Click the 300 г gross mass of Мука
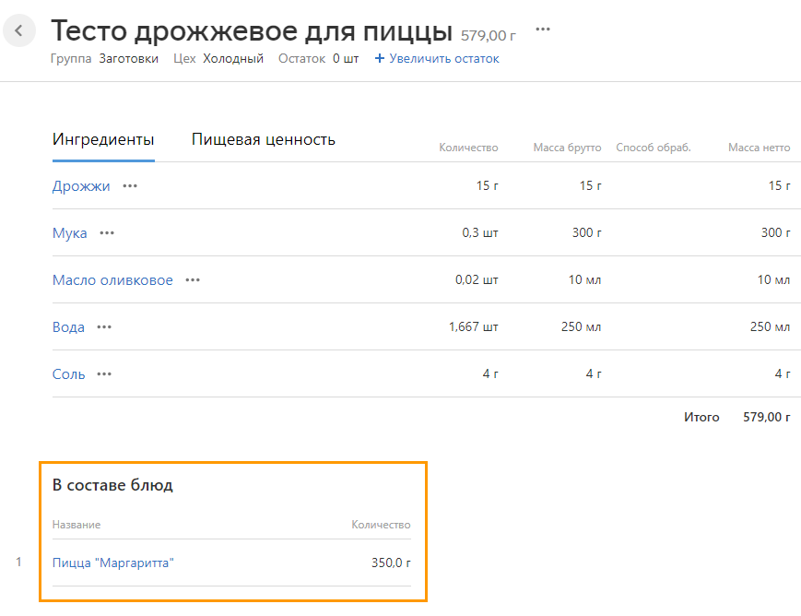Screen dimensions: 801x616 click(x=587, y=233)
